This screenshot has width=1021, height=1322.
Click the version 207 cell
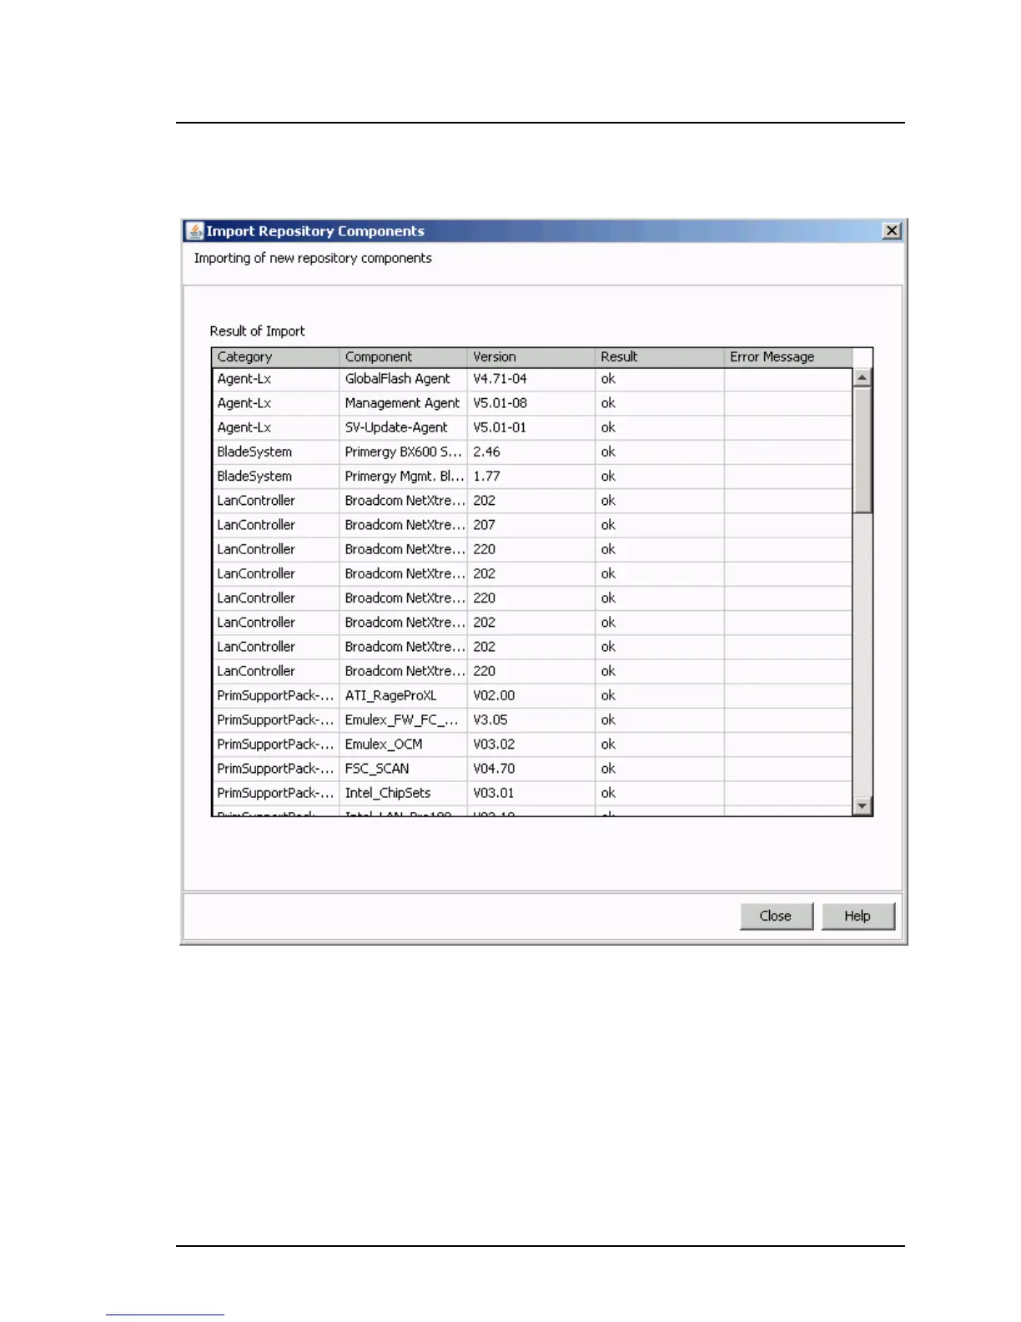pos(531,525)
